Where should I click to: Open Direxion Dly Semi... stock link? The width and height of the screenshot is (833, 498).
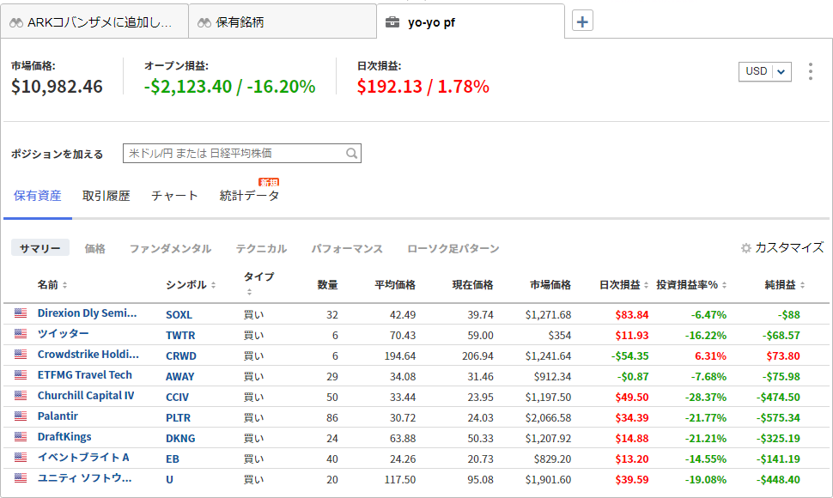[x=87, y=313]
